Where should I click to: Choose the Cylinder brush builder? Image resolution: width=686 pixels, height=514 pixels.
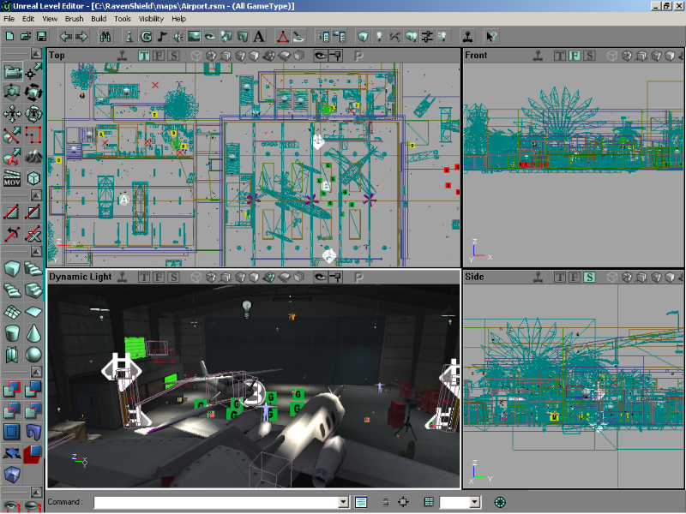12,333
